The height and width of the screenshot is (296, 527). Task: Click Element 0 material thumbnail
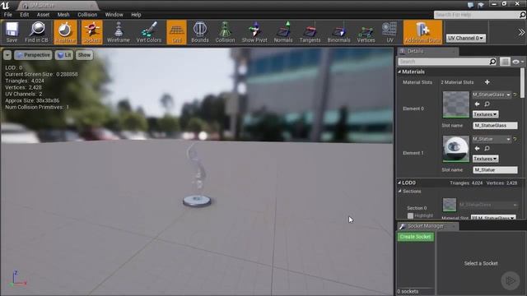pos(455,104)
